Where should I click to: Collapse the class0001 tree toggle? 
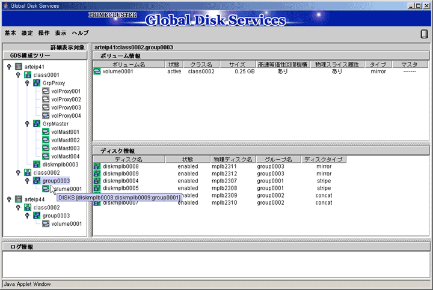pyautogui.click(x=18, y=74)
